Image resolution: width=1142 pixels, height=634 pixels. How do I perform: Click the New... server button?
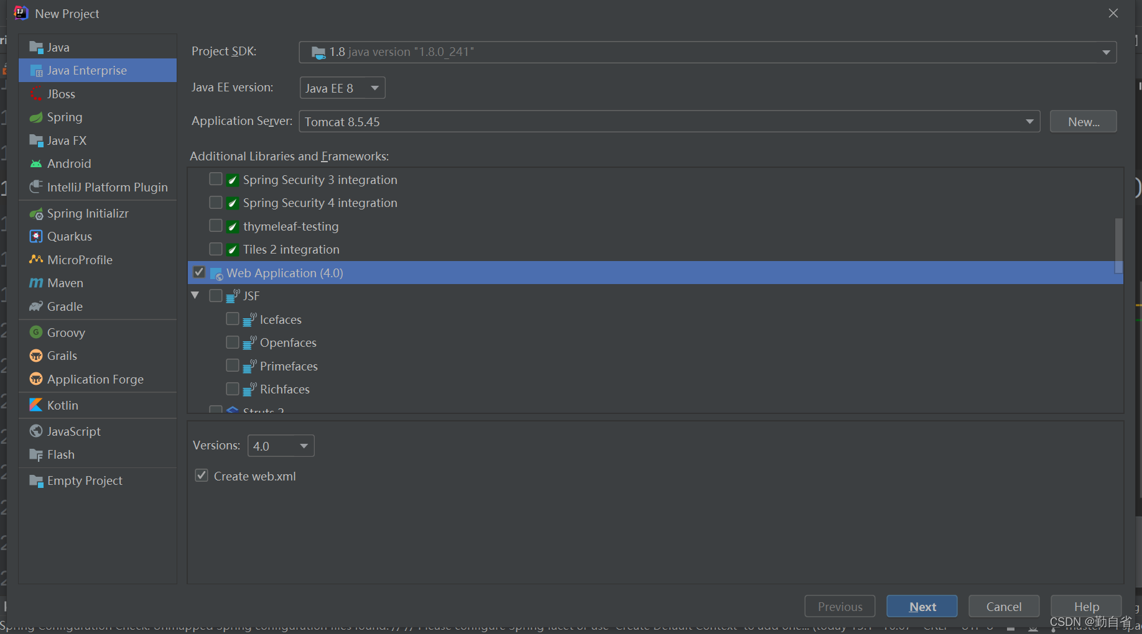[x=1083, y=122]
